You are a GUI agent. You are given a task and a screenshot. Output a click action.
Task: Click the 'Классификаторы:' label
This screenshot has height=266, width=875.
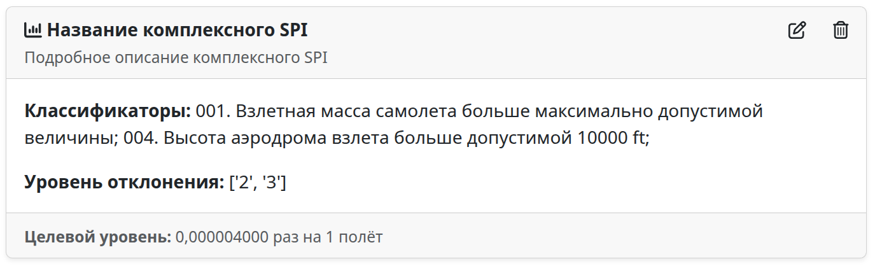click(108, 111)
